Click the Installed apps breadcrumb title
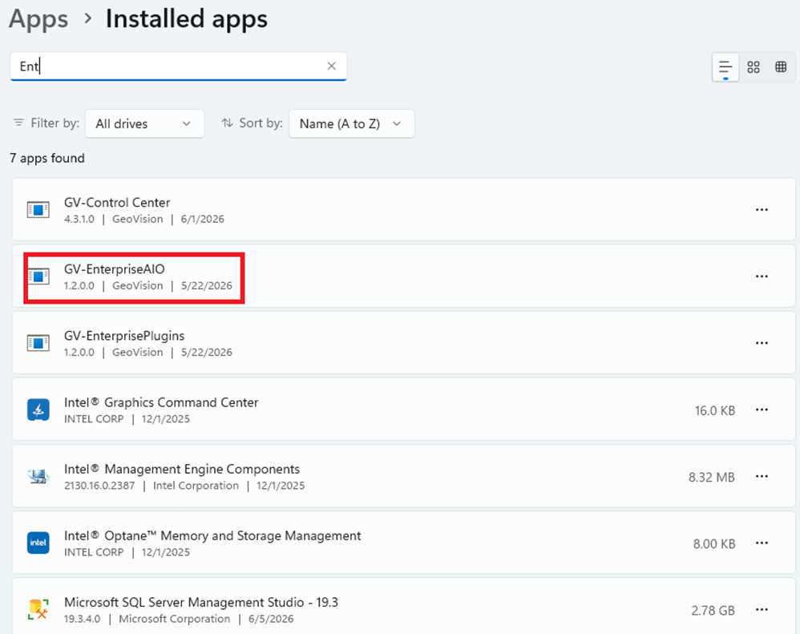This screenshot has width=800, height=634. [x=186, y=19]
